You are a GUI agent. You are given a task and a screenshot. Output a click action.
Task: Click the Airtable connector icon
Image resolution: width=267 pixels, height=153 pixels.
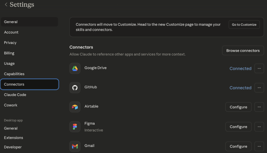[75, 107]
